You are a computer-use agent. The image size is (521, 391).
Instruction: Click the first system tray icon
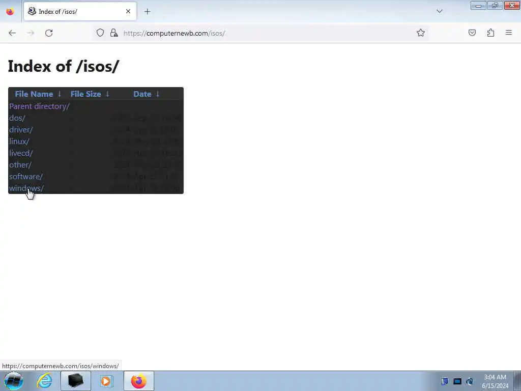(x=445, y=381)
